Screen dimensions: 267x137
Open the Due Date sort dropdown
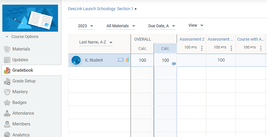(x=161, y=26)
